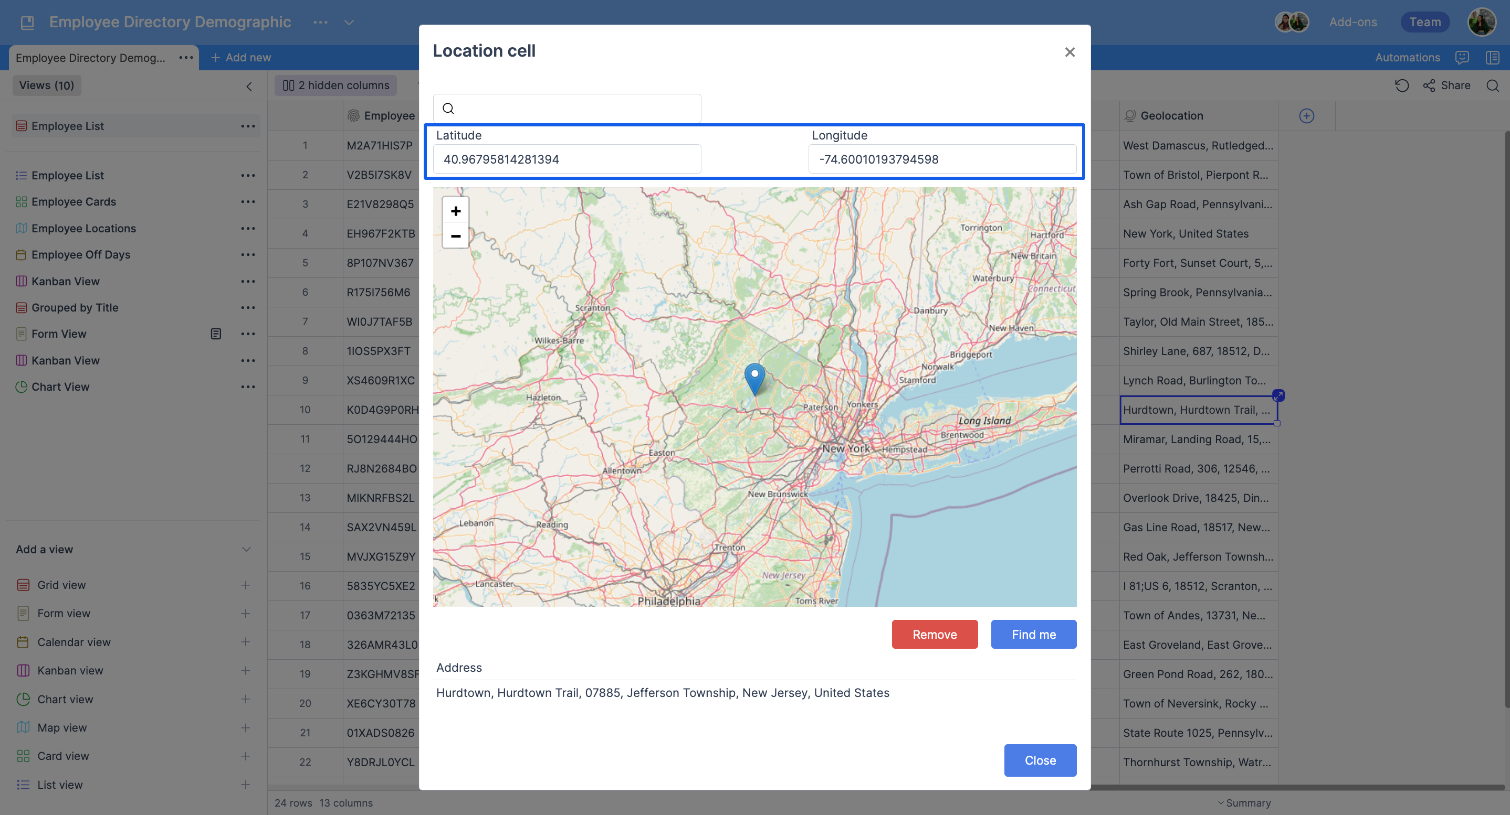Open Automations from the top bar

pos(1408,57)
